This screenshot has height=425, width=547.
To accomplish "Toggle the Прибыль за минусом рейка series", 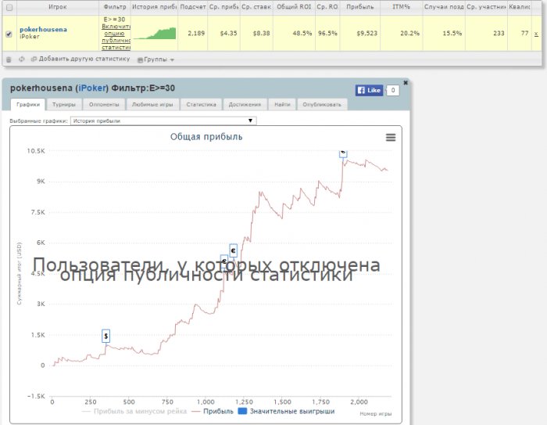I will point(134,412).
